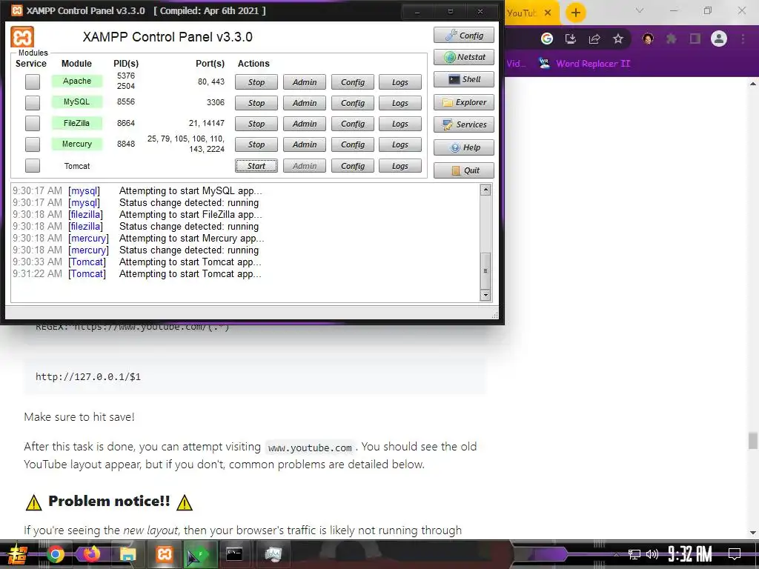The width and height of the screenshot is (759, 569).
Task: Start the Tomcat module
Action: tap(256, 166)
